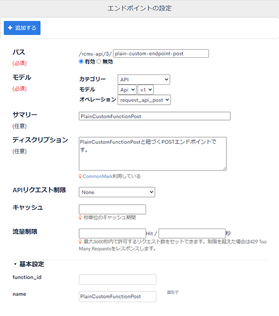
Task: Click the plus icon on 追加する
Action: 10,28
